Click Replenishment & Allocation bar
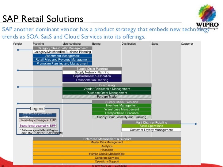This screenshot has width=223, height=167. point(92,76)
